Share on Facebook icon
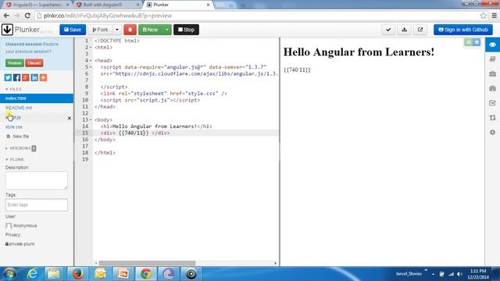 click(16, 77)
